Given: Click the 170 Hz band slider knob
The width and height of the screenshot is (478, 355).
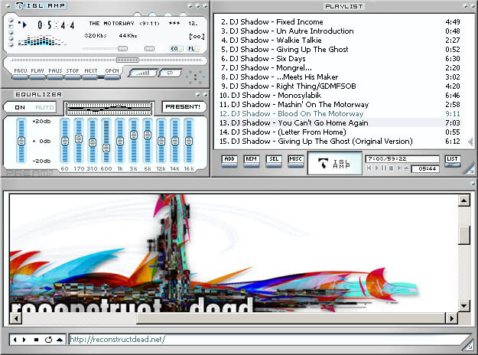Looking at the screenshot, I should (x=79, y=139).
